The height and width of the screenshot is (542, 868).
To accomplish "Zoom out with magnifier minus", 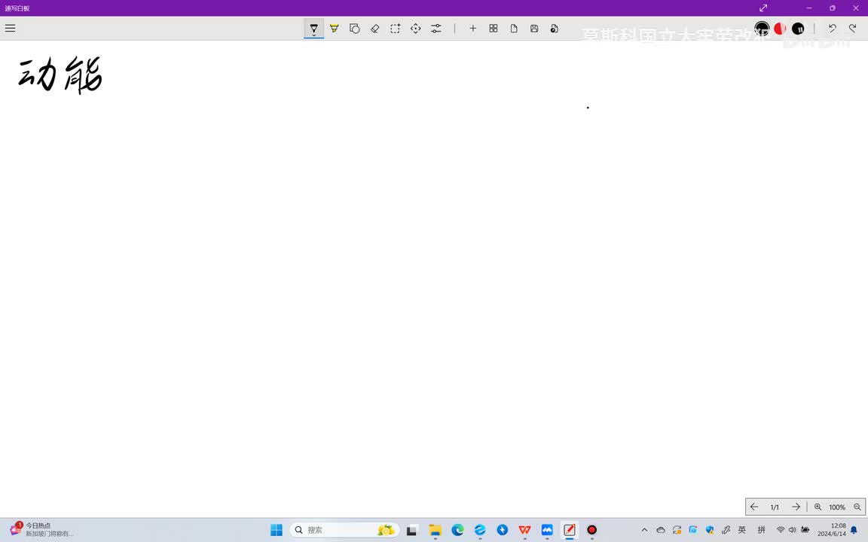I will (857, 507).
